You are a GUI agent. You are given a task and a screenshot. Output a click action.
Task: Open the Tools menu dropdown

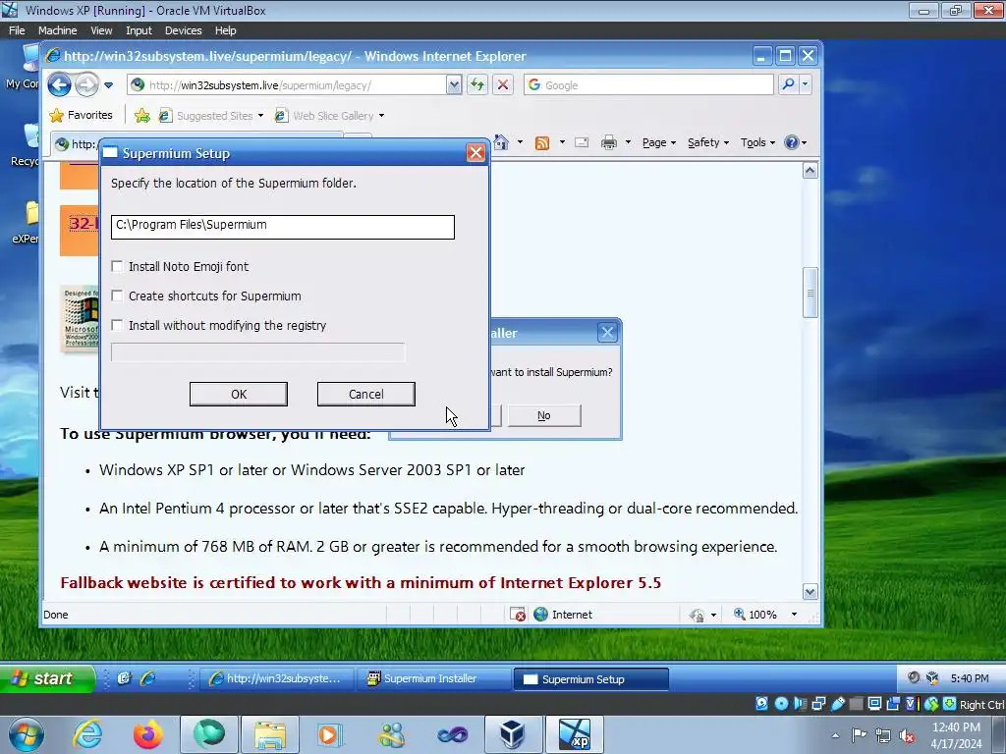tap(757, 142)
